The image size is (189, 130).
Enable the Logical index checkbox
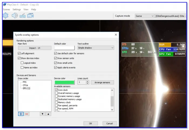[22, 63]
